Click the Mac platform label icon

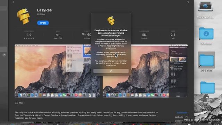pos(16,103)
